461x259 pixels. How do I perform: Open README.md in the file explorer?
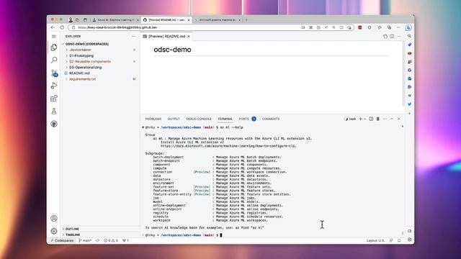click(x=100, y=73)
